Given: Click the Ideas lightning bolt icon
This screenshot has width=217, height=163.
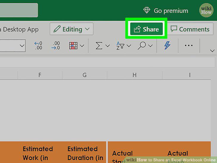Looking at the screenshot, I should [167, 45].
